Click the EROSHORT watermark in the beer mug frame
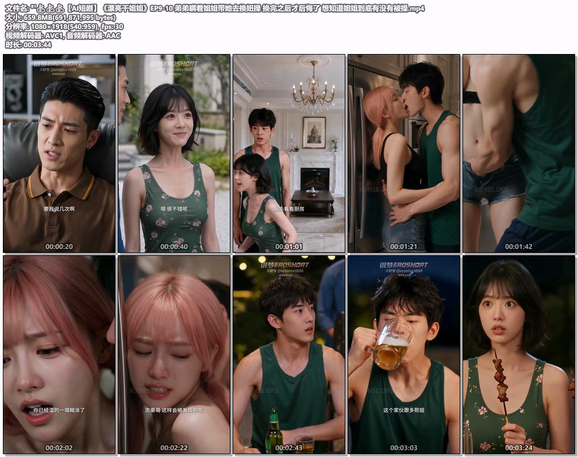This screenshot has height=457, width=578. tap(404, 265)
